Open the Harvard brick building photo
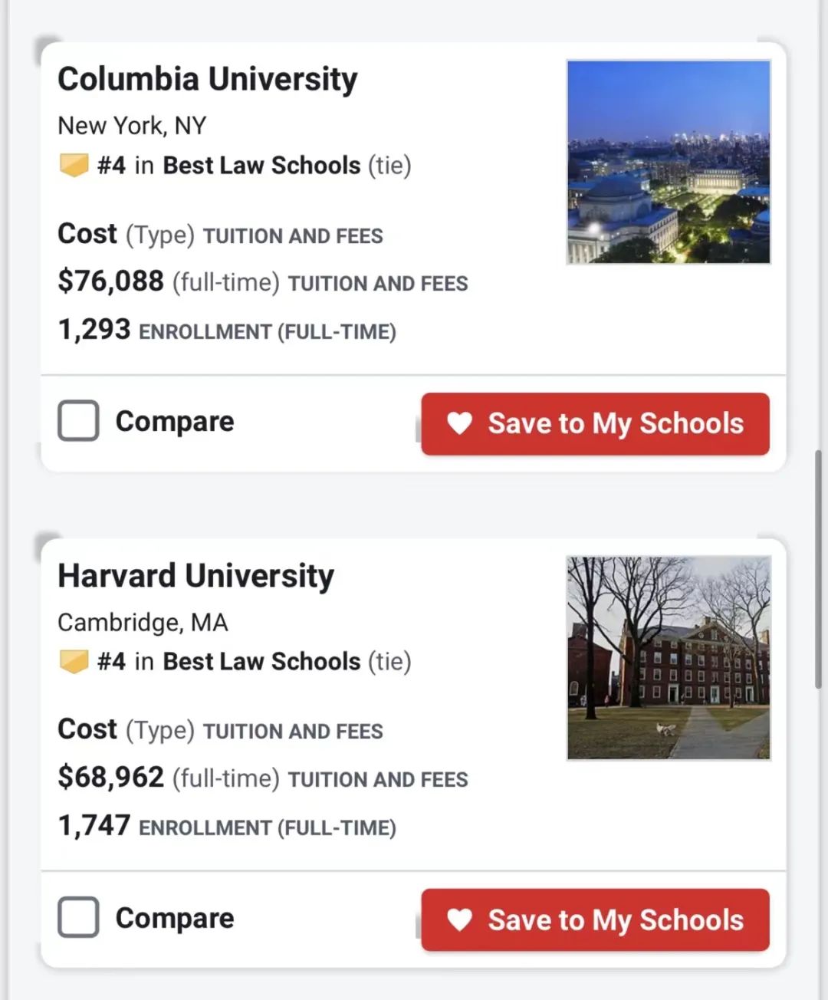Screen dimensions: 828x1000 669,658
